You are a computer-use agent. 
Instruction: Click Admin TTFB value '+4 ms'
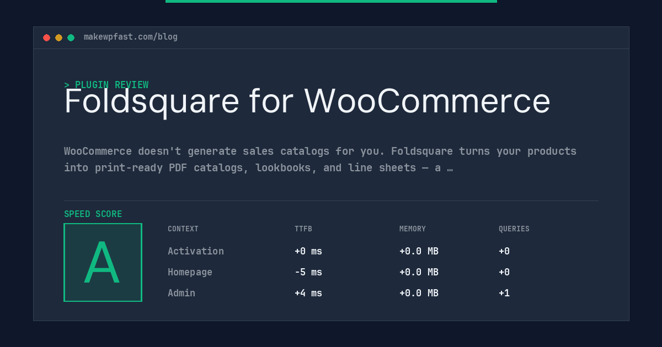[x=308, y=293]
